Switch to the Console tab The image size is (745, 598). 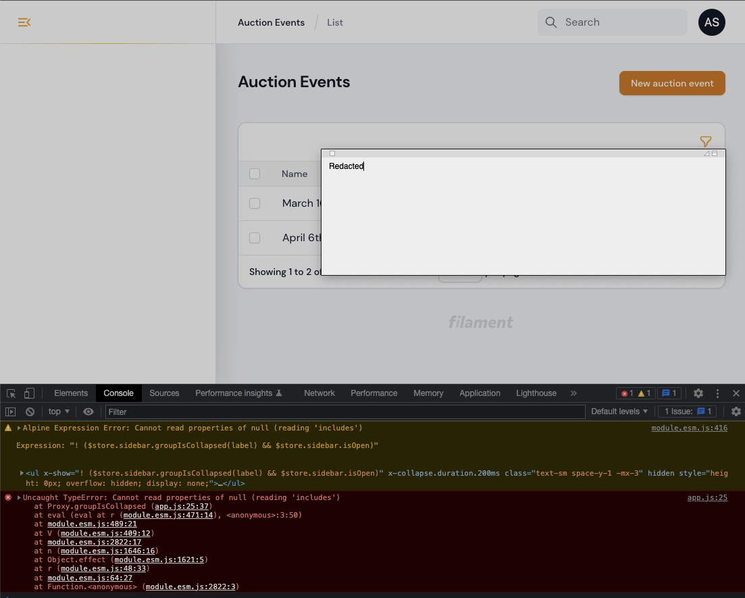point(118,393)
